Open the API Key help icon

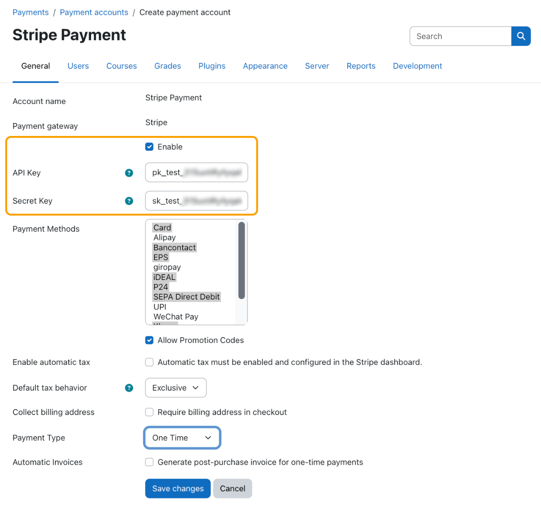click(x=129, y=173)
